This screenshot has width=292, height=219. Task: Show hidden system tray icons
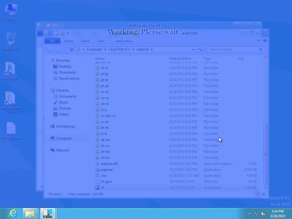(249, 214)
